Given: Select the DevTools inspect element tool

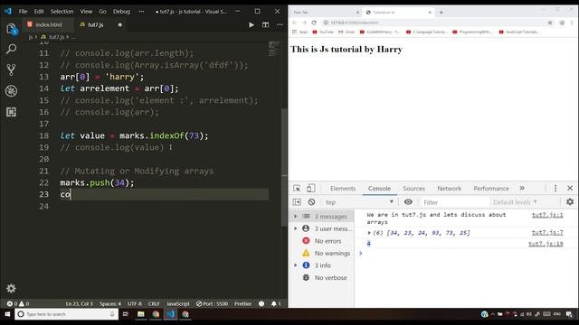Looking at the screenshot, I should pos(297,189).
